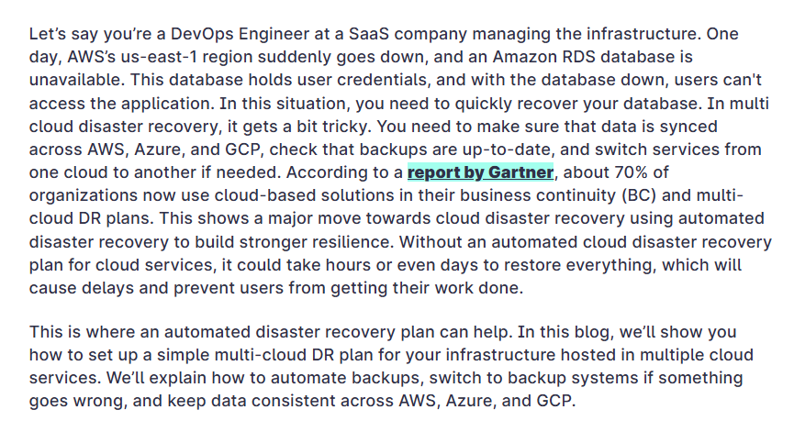Click the 'us-east-1' region text
794x432 pixels.
(159, 57)
